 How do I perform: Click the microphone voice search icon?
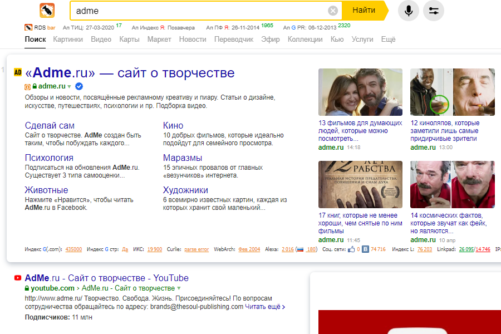pos(408,11)
